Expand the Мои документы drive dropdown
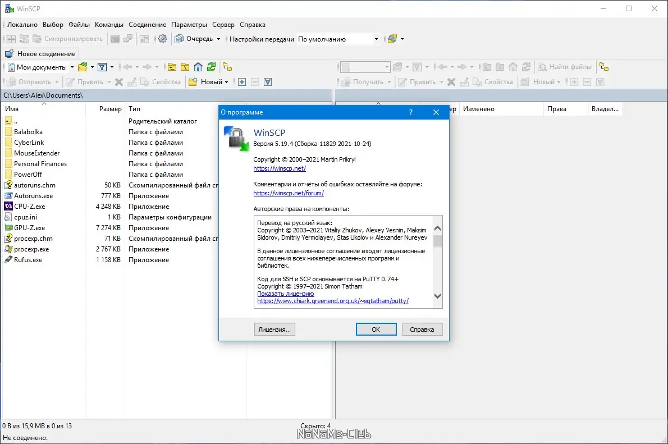This screenshot has width=668, height=444. pyautogui.click(x=72, y=67)
